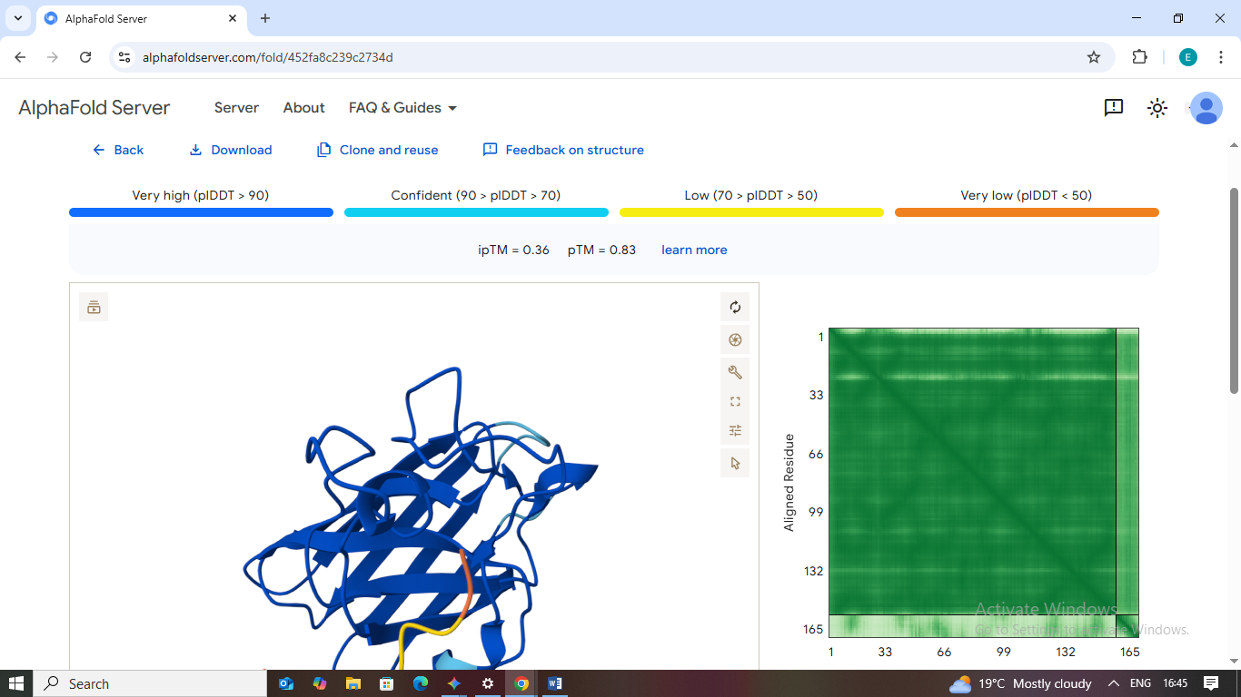Open Word from the taskbar

pyautogui.click(x=555, y=683)
